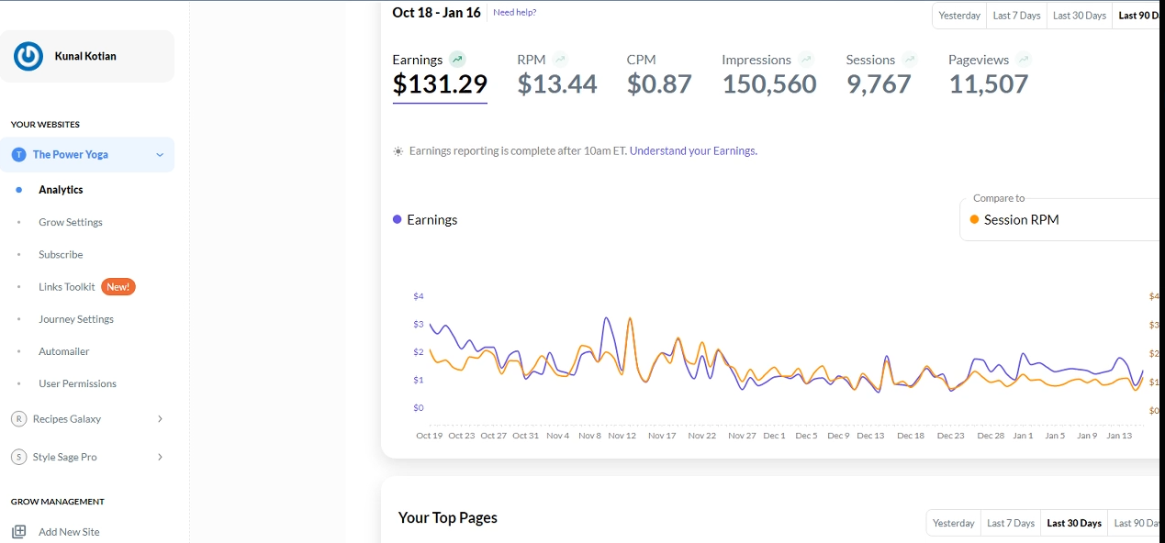Click the Dec 18 x-axis label

[911, 436]
